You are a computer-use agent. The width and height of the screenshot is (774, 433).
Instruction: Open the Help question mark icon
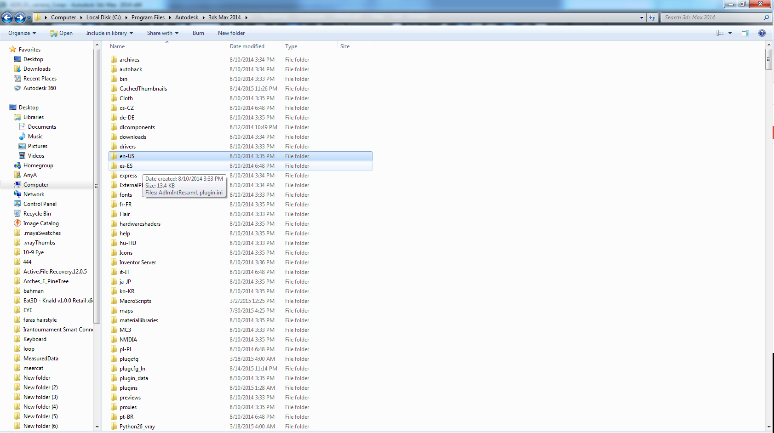tap(762, 33)
